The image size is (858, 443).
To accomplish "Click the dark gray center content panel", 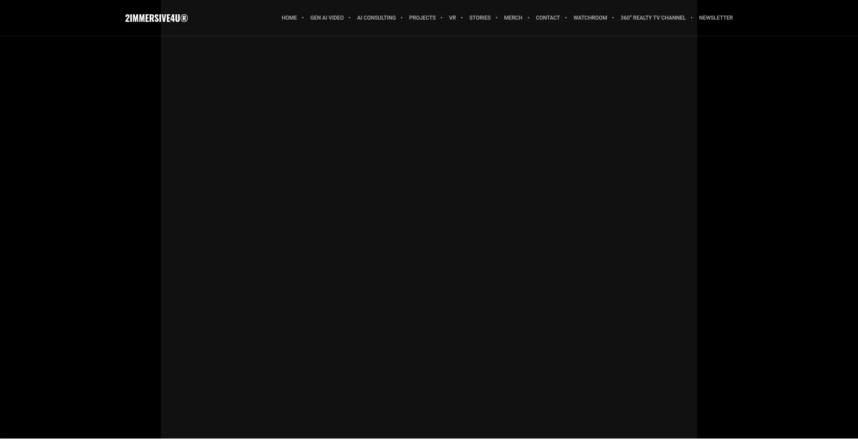I will click(429, 236).
